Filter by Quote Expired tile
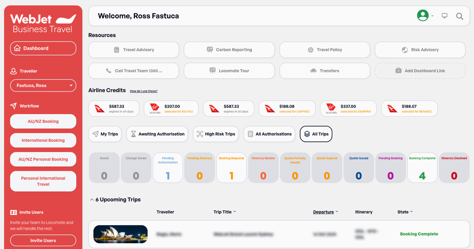Viewport: 474px width, 249px height. pos(327,168)
